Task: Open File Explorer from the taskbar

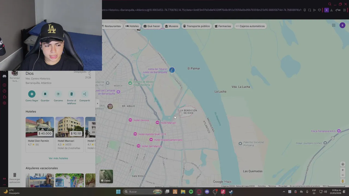Action: click(x=183, y=192)
